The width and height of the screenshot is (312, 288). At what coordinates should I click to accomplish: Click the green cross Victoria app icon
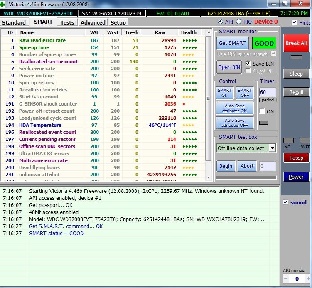pyautogui.click(x=2, y=4)
